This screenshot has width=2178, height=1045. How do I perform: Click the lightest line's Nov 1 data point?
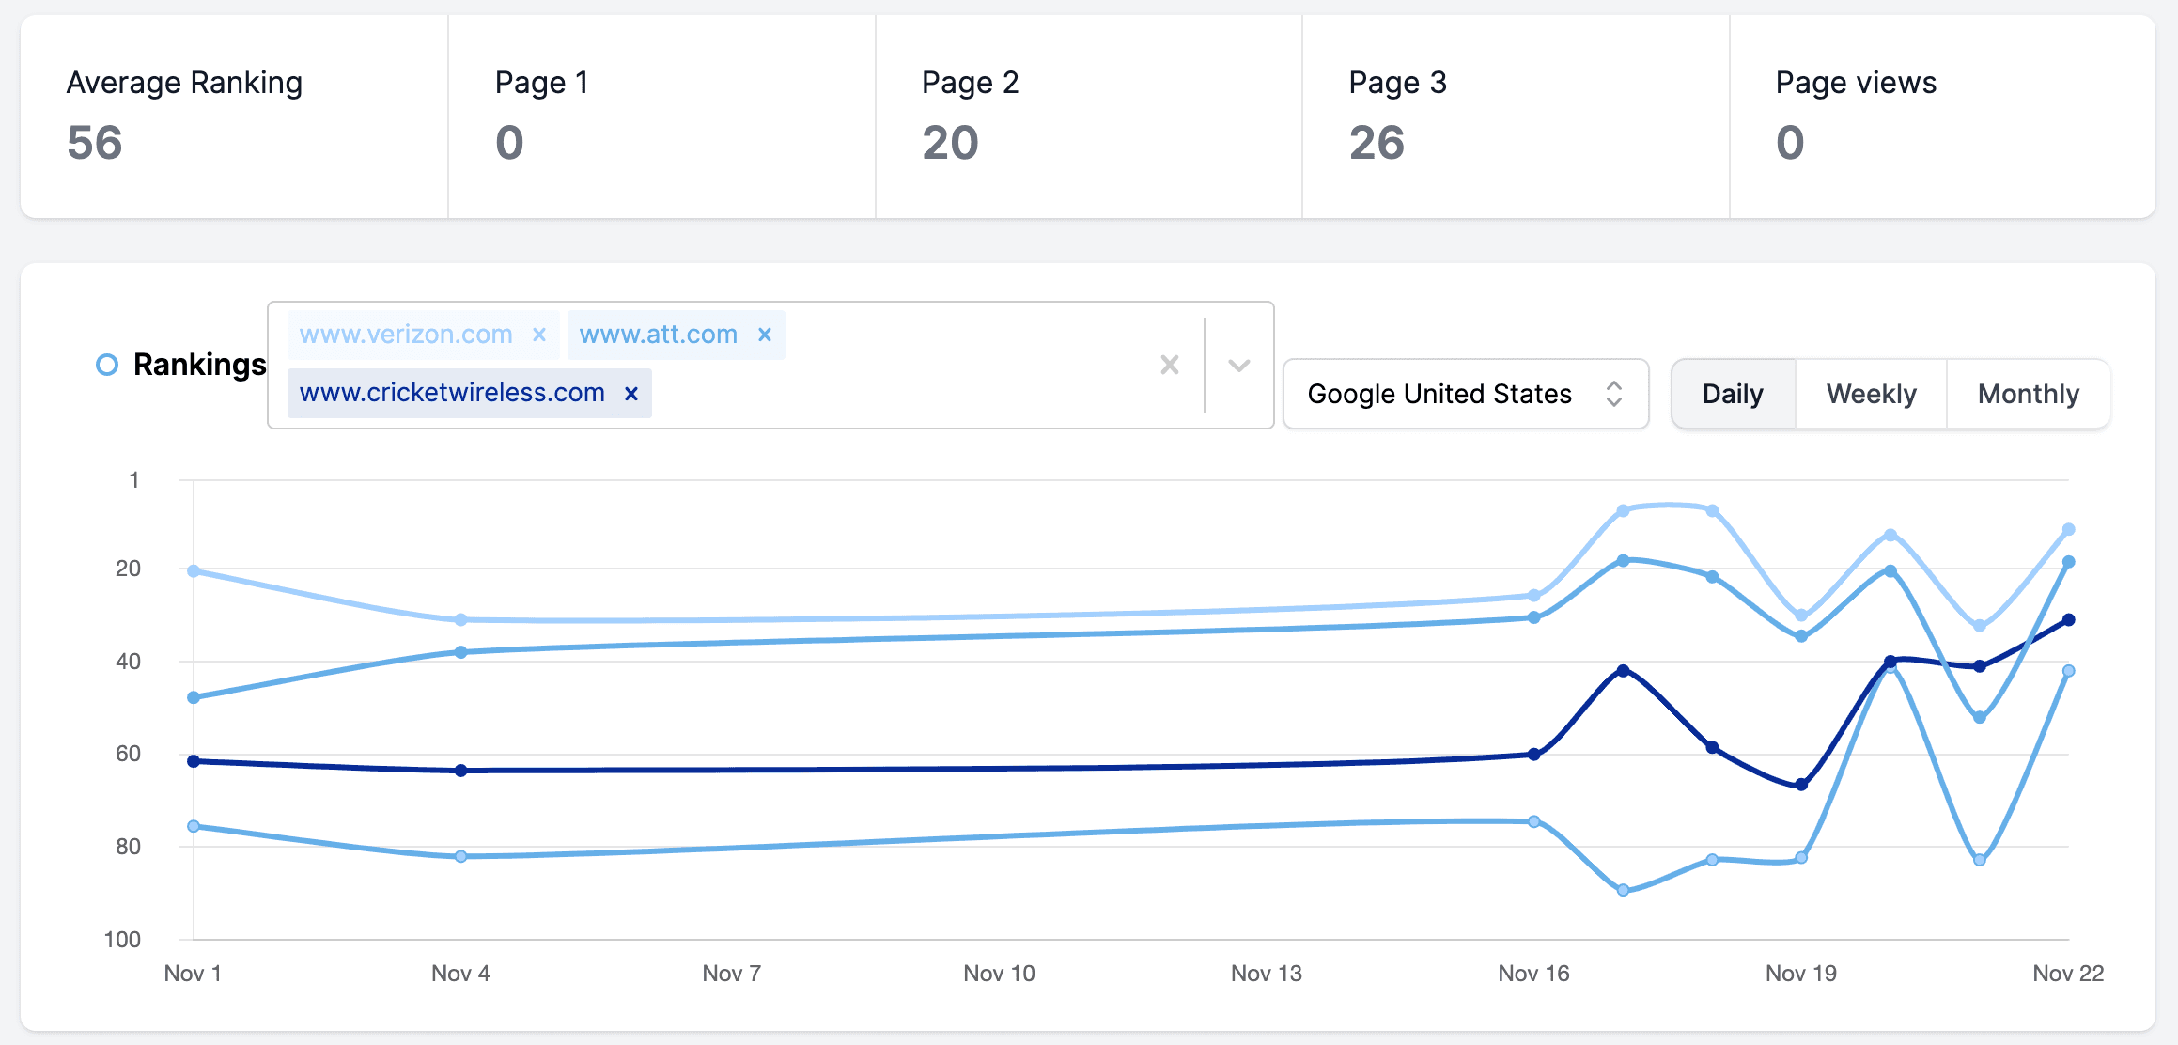click(194, 571)
